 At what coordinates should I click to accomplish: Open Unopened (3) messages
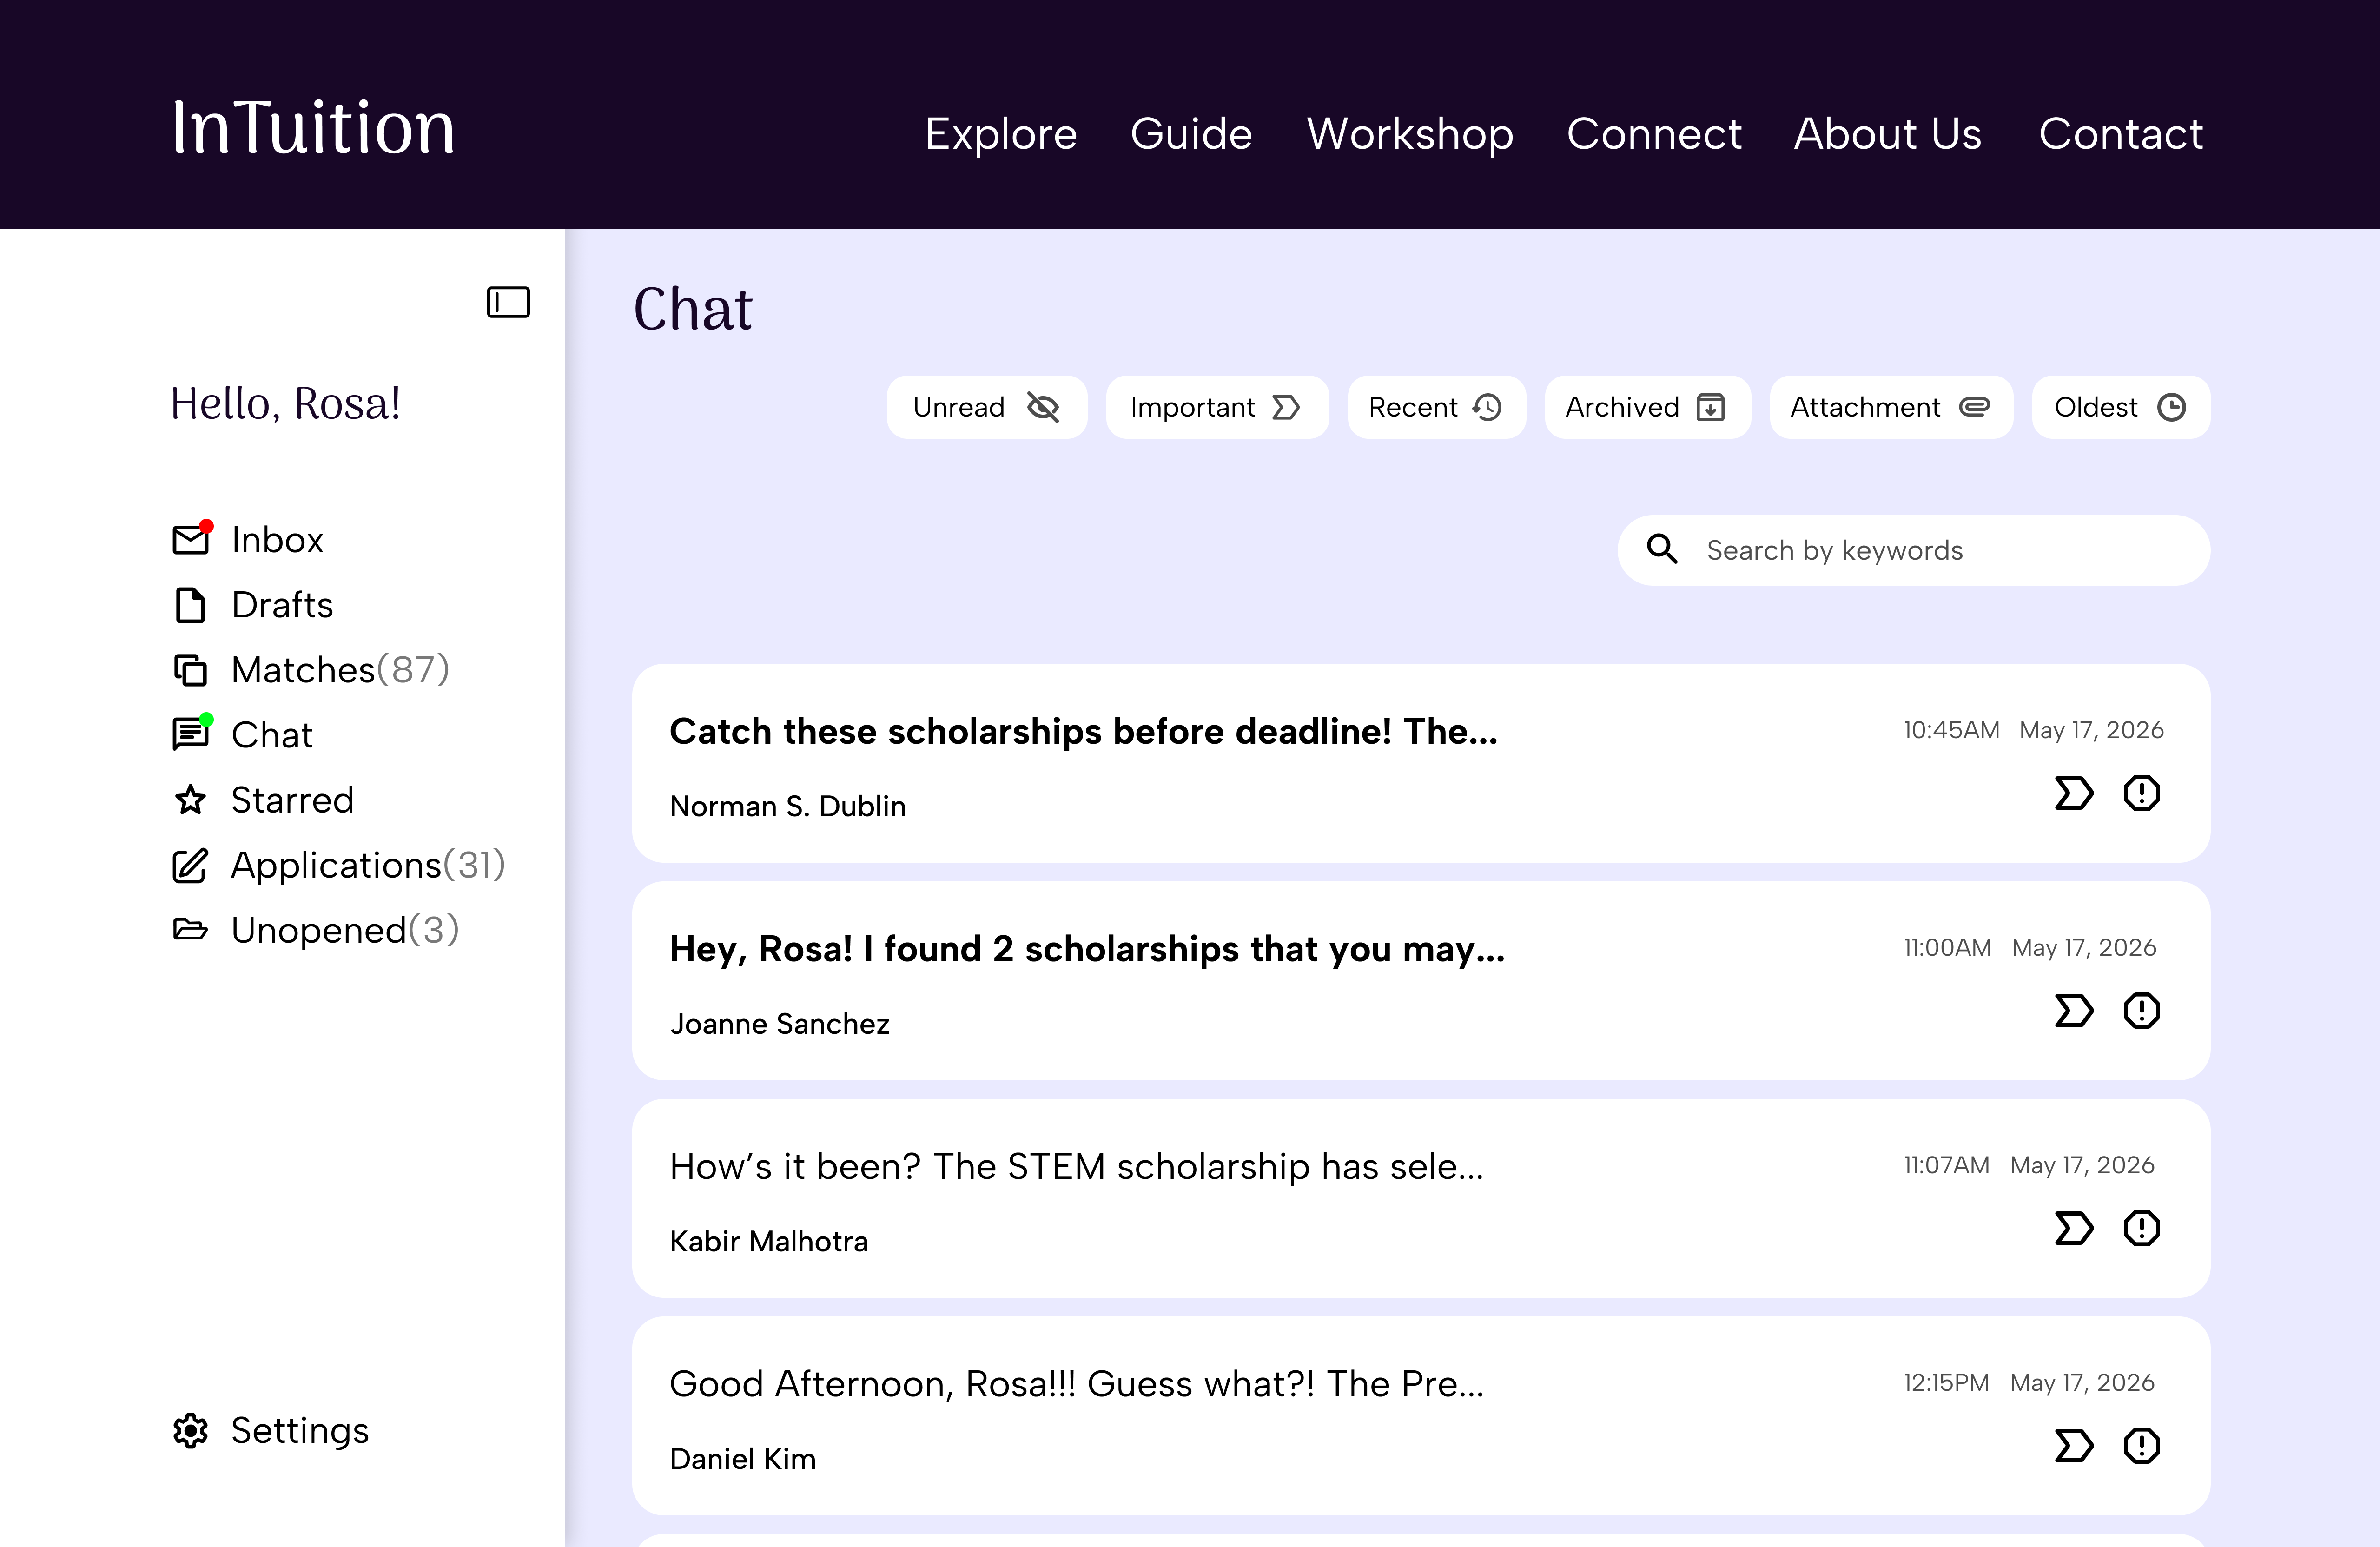click(x=345, y=930)
